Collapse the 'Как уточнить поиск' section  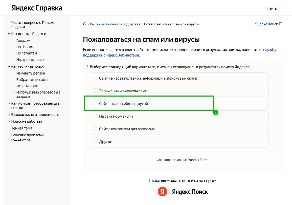pyautogui.click(x=9, y=67)
